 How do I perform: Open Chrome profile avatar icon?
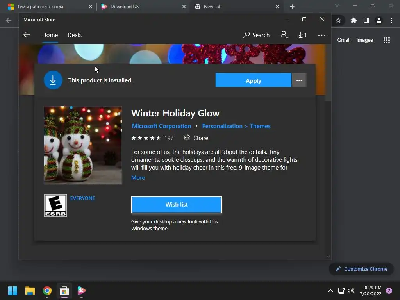[379, 20]
